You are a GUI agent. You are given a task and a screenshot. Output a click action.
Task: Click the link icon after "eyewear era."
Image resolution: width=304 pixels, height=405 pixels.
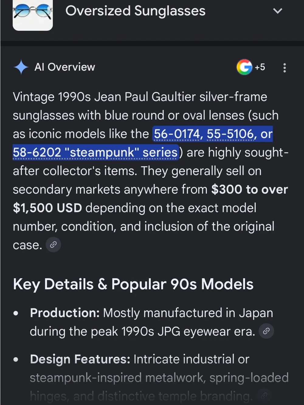[x=266, y=331]
